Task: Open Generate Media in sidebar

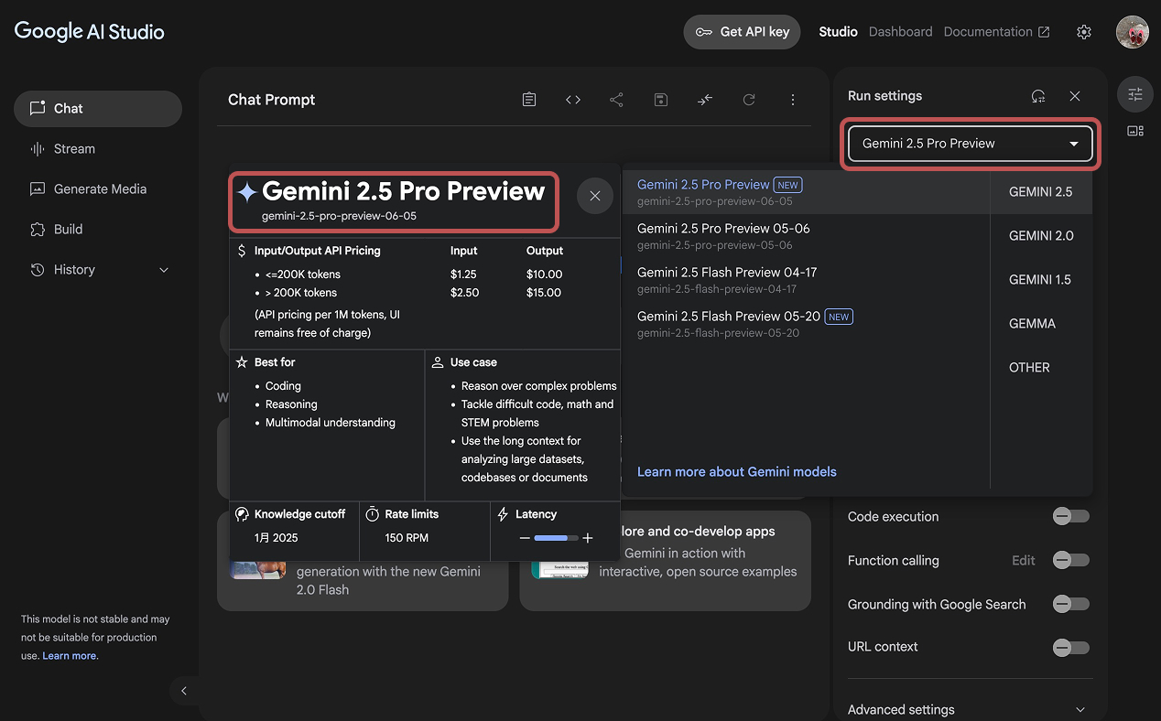Action: click(x=98, y=188)
